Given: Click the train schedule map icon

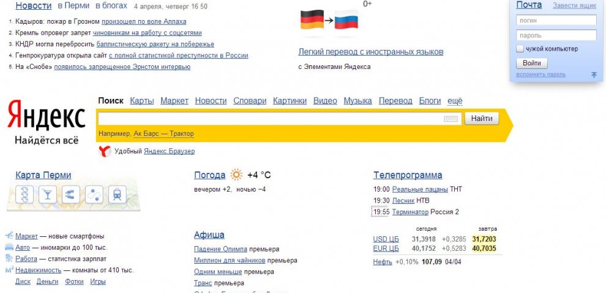Looking at the screenshot, I should (x=117, y=194).
